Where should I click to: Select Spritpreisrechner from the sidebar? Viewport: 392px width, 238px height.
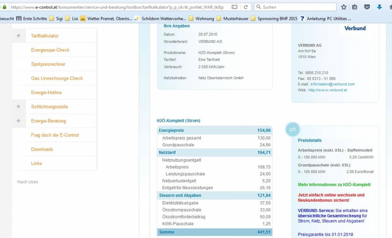(x=48, y=64)
